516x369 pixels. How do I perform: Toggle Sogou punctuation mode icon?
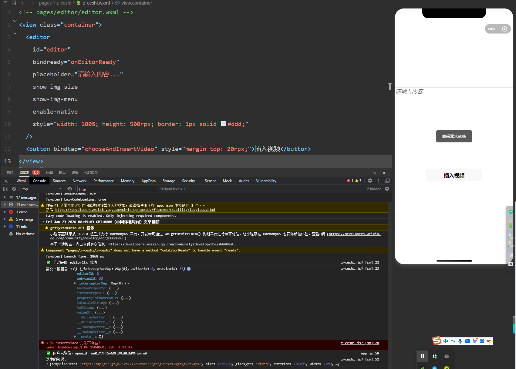point(453,341)
